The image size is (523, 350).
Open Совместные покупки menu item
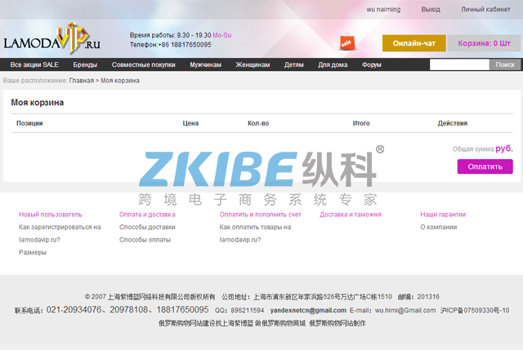click(x=144, y=64)
